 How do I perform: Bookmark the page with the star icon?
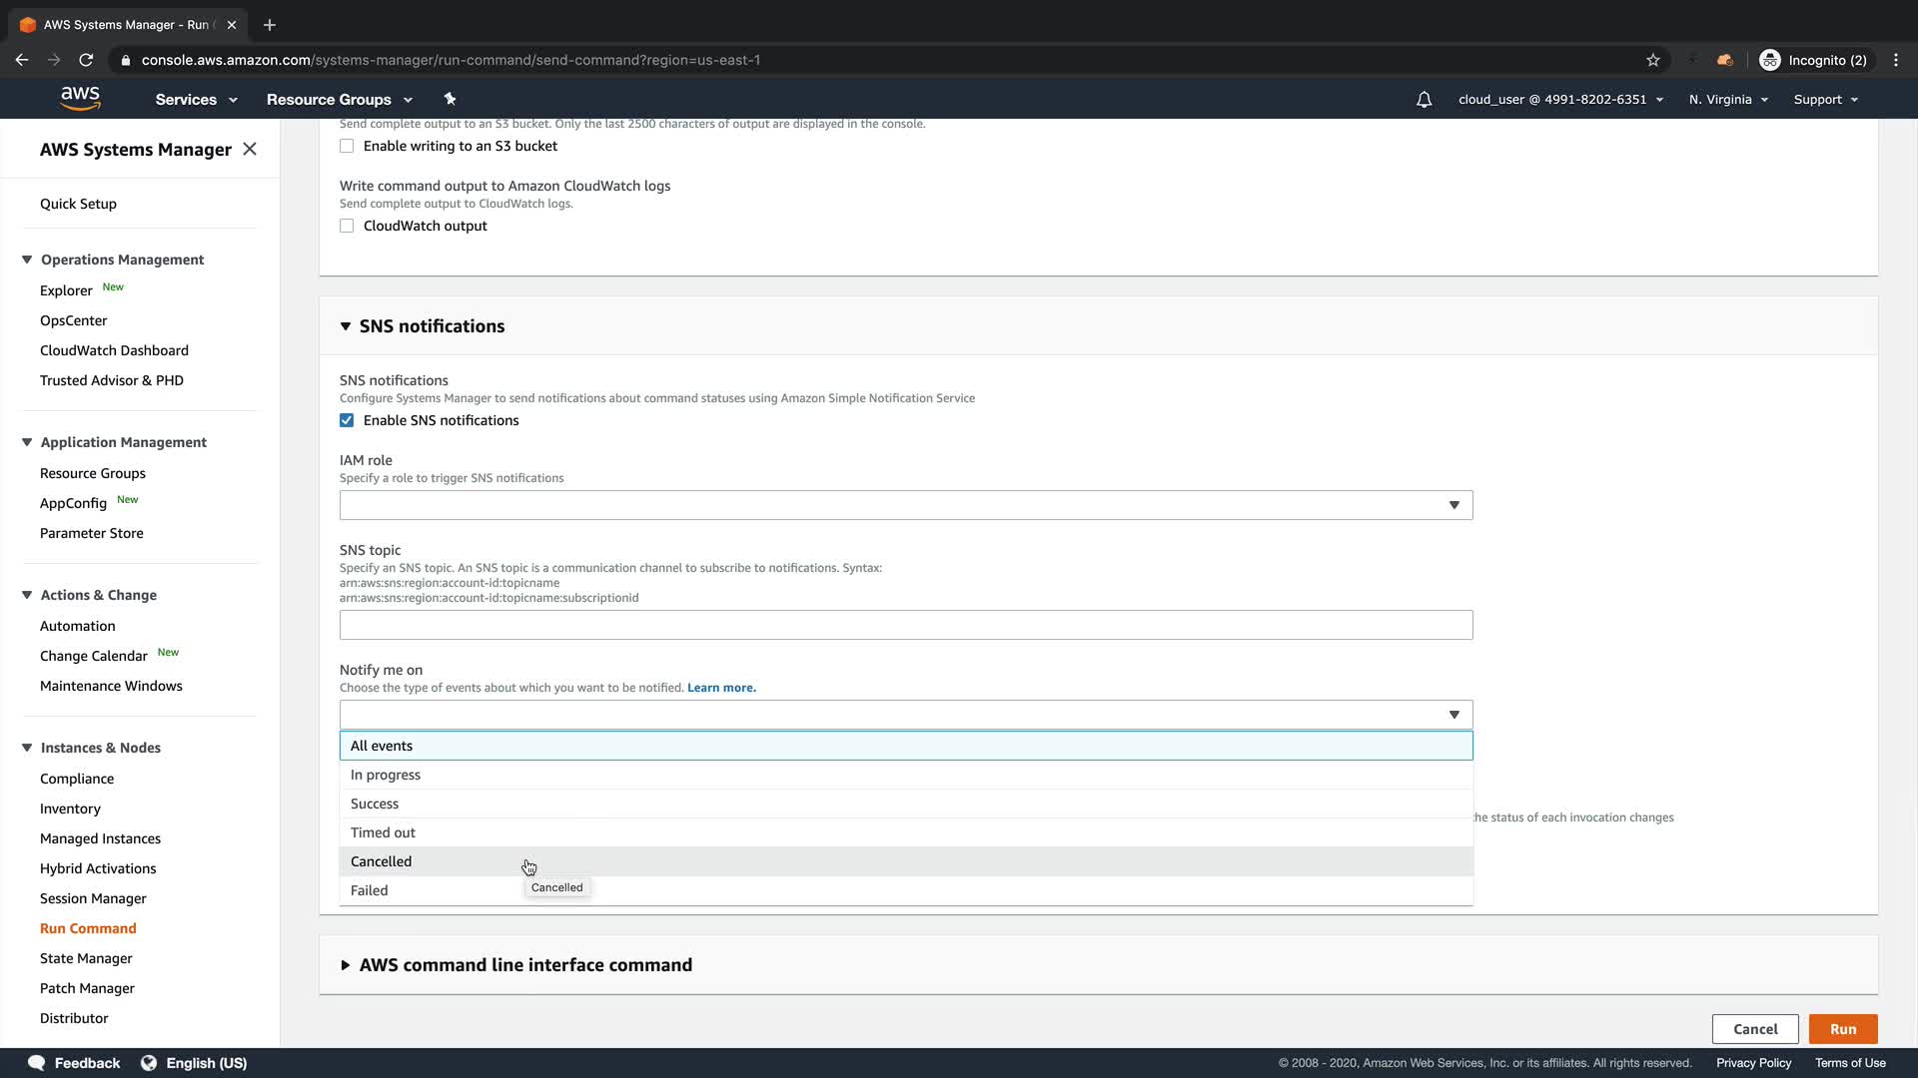[x=1653, y=60]
